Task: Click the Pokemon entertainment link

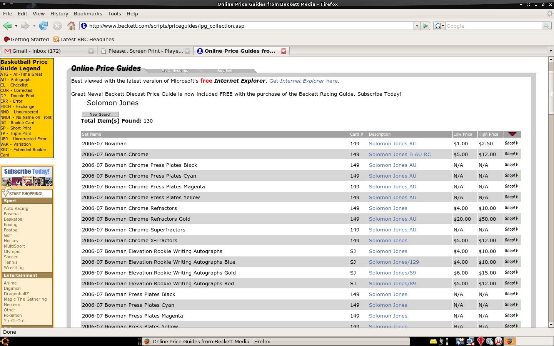Action: click(x=13, y=315)
